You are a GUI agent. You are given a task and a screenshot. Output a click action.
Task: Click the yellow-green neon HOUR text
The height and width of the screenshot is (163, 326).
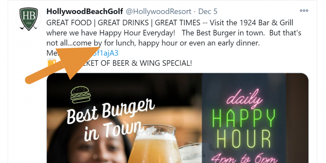point(244,139)
